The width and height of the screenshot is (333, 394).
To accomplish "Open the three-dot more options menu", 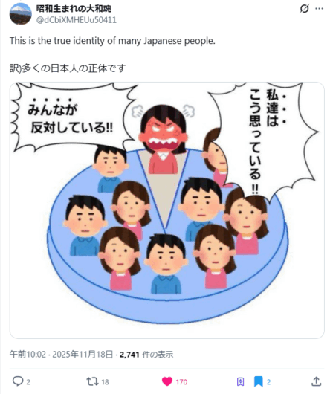I will click(x=319, y=8).
